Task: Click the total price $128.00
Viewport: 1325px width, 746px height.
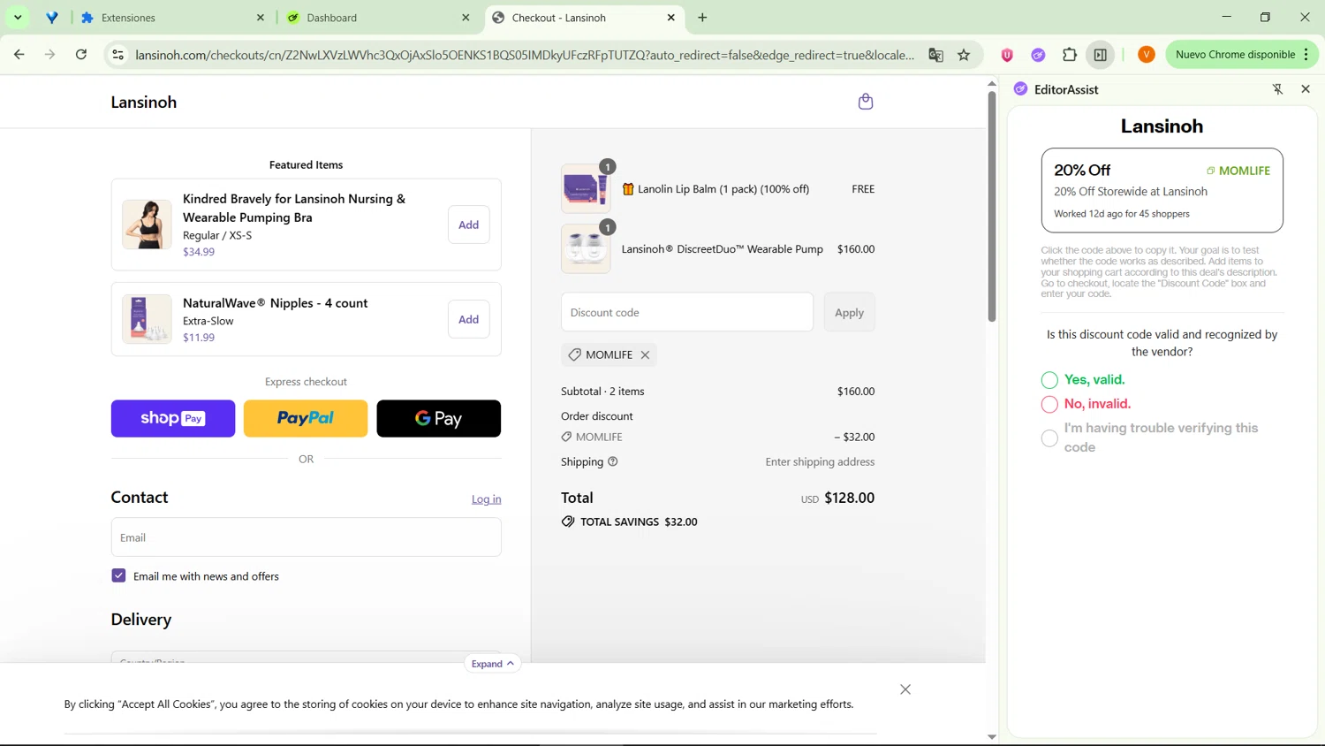Action: click(x=849, y=498)
